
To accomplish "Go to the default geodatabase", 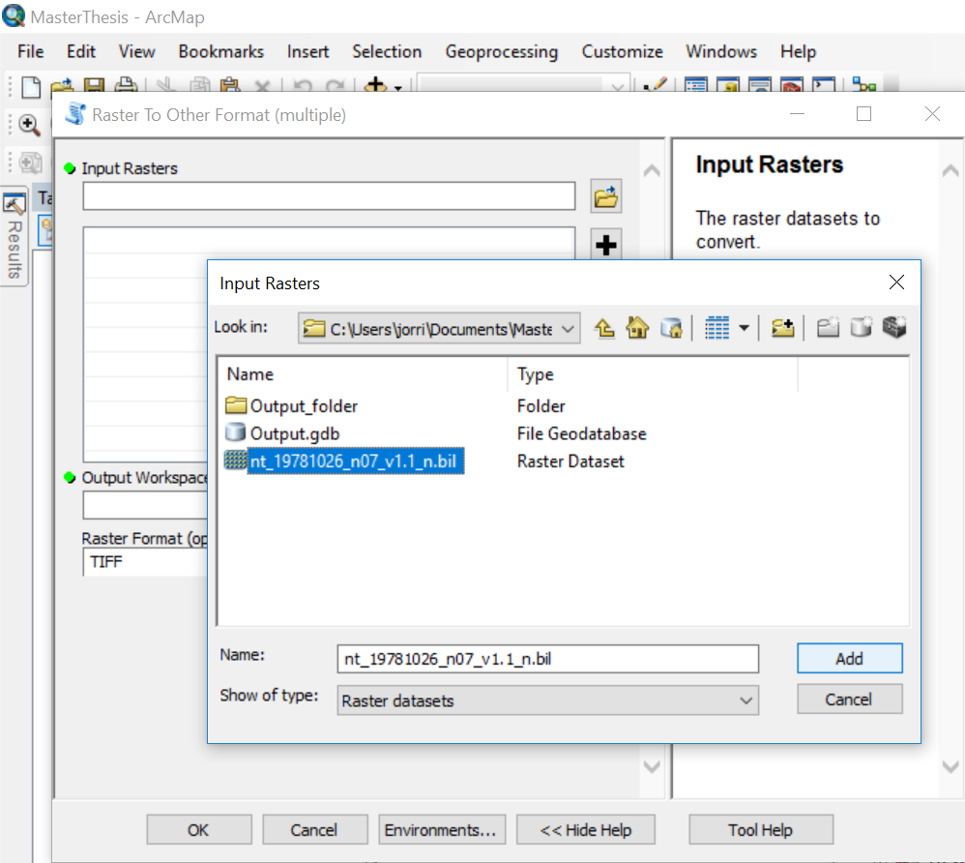I will (x=671, y=328).
